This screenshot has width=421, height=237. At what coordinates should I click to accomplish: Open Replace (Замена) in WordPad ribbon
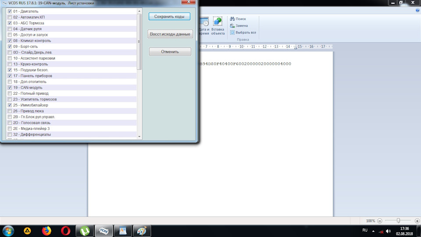pos(239,25)
